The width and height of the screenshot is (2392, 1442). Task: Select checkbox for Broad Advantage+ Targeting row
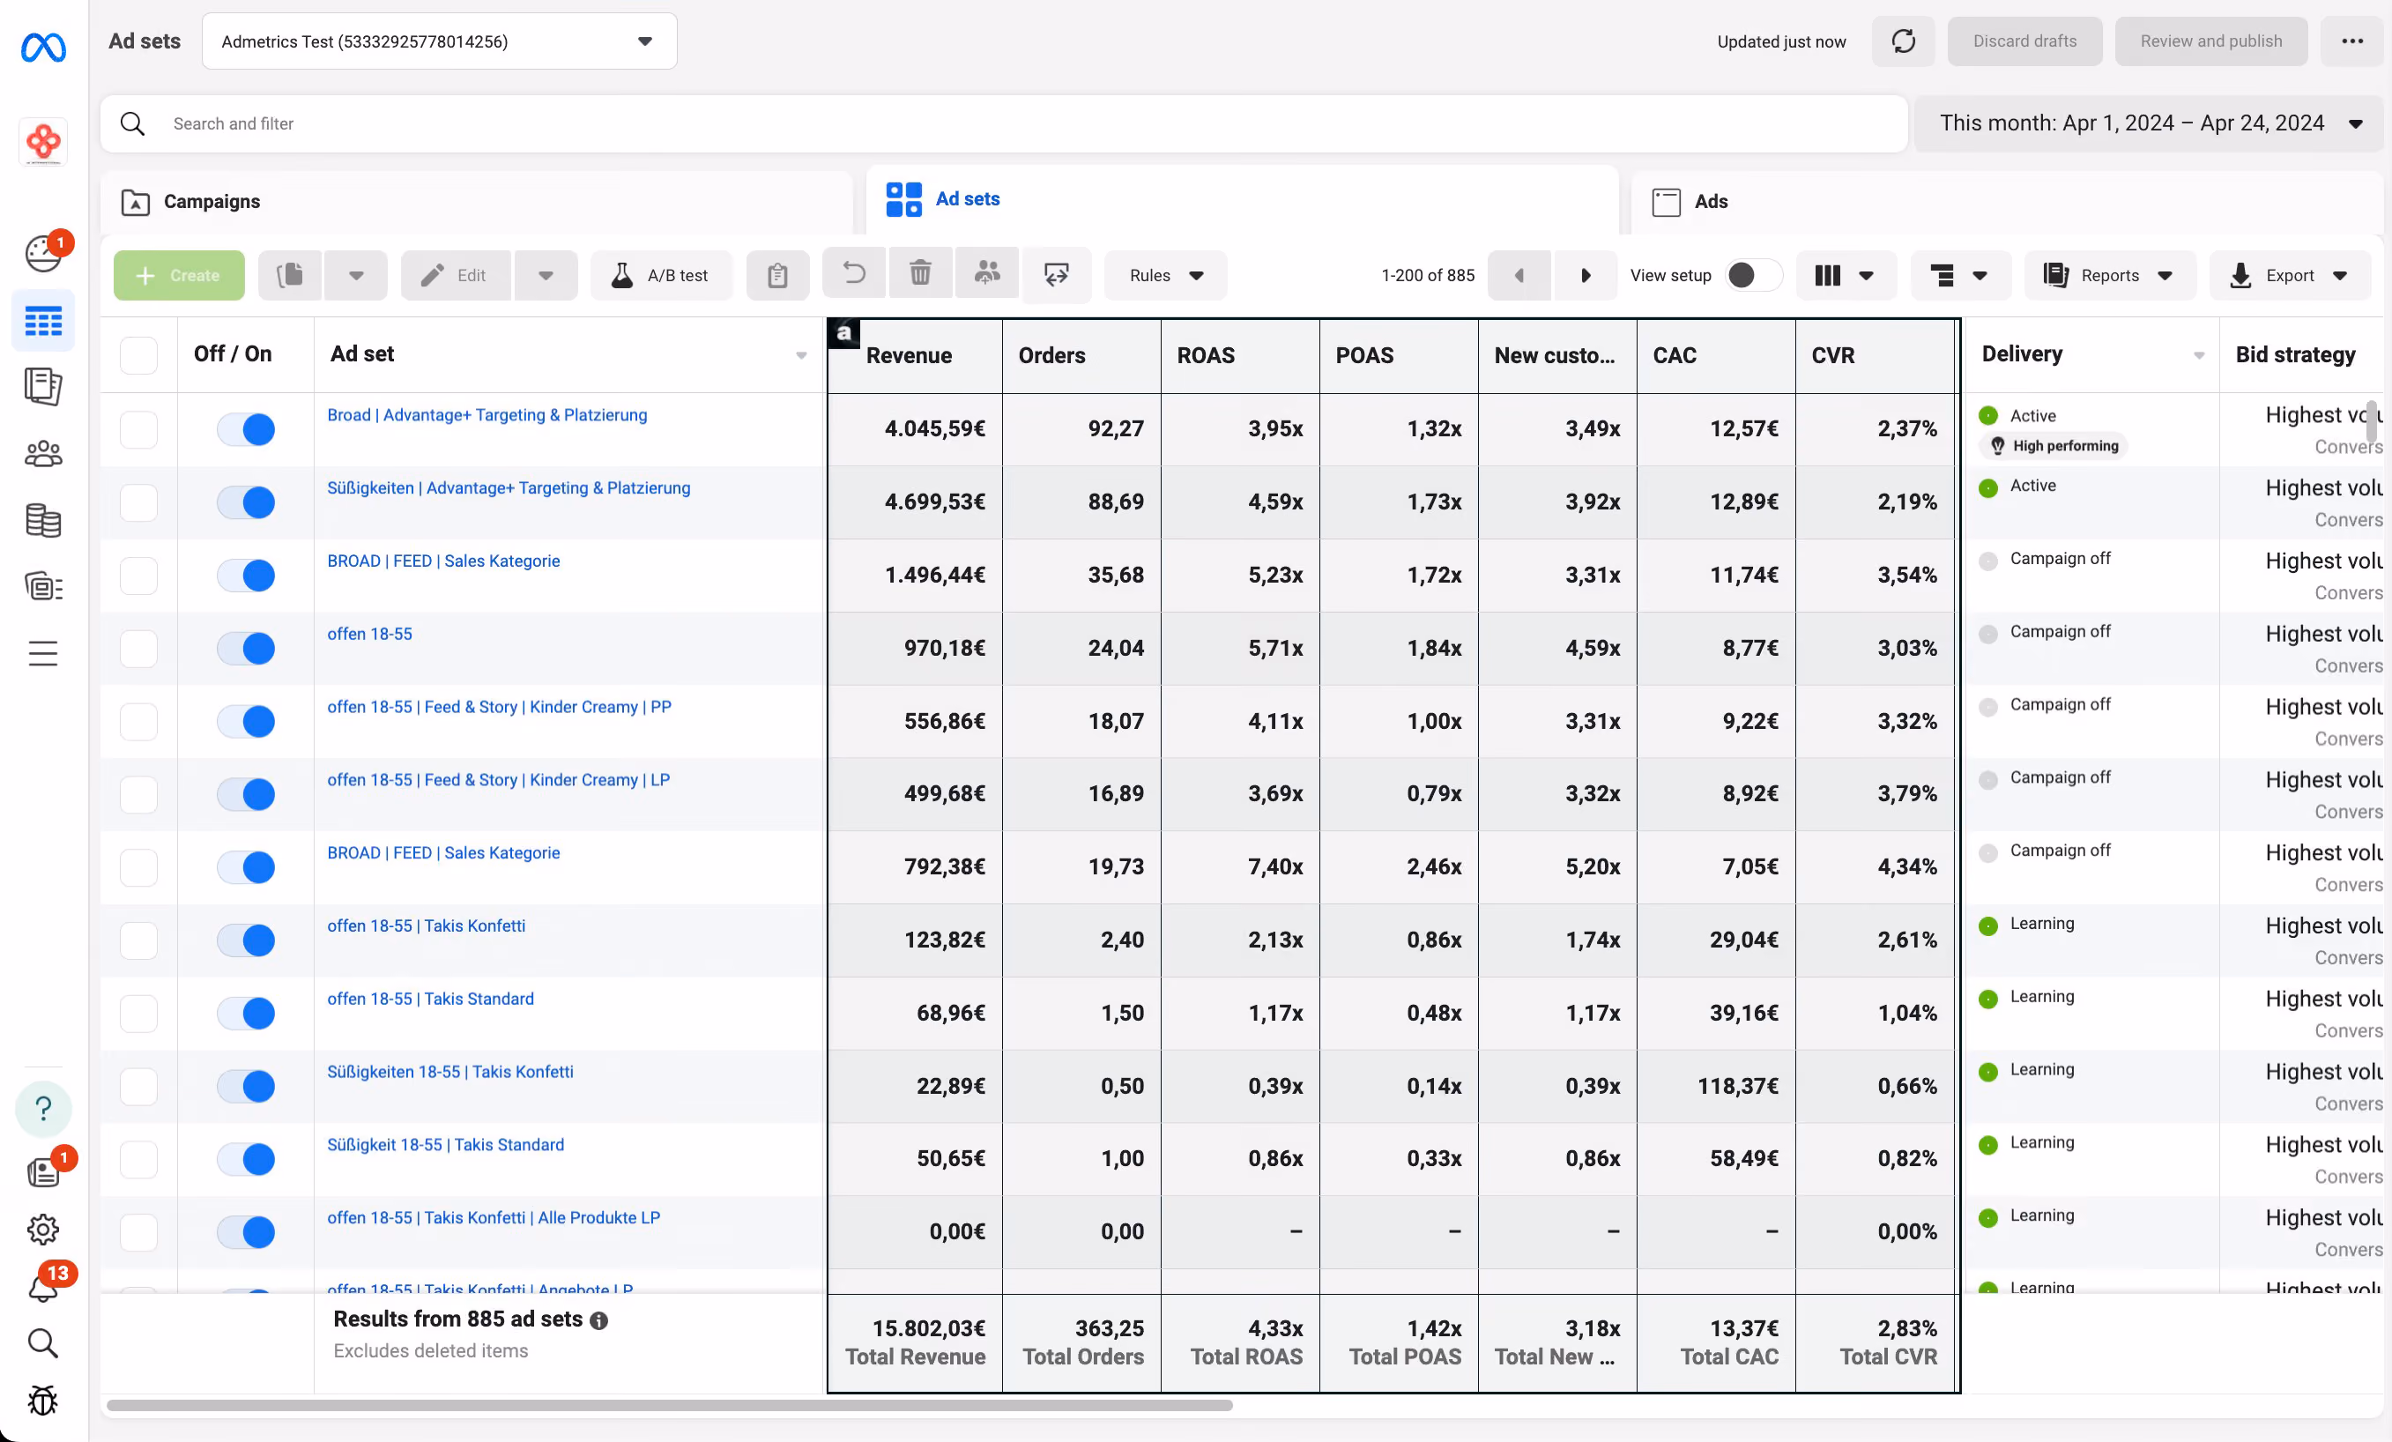[139, 429]
